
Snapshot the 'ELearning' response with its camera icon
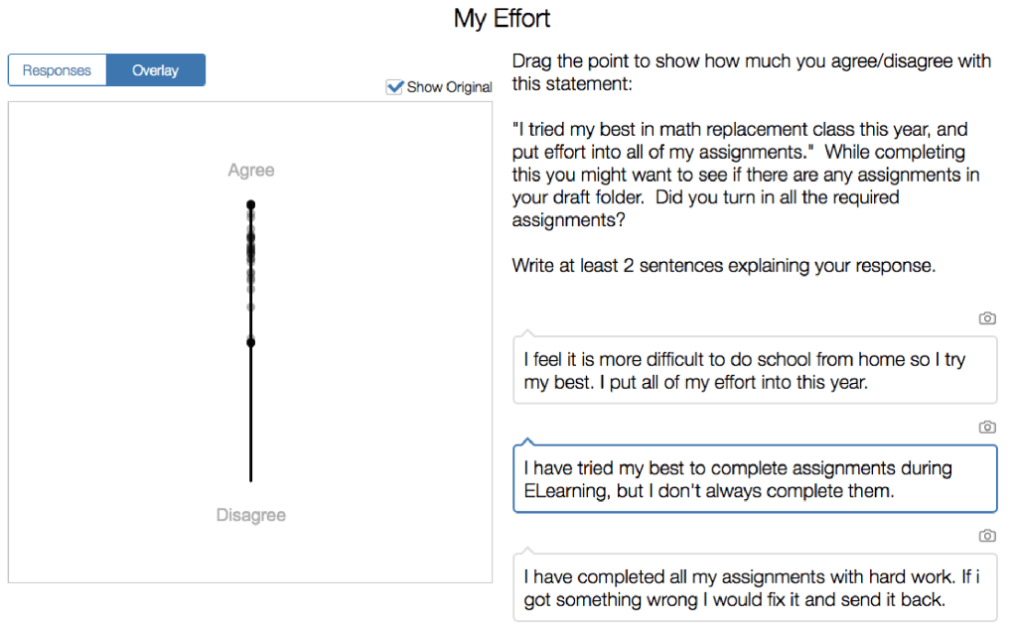coord(986,427)
